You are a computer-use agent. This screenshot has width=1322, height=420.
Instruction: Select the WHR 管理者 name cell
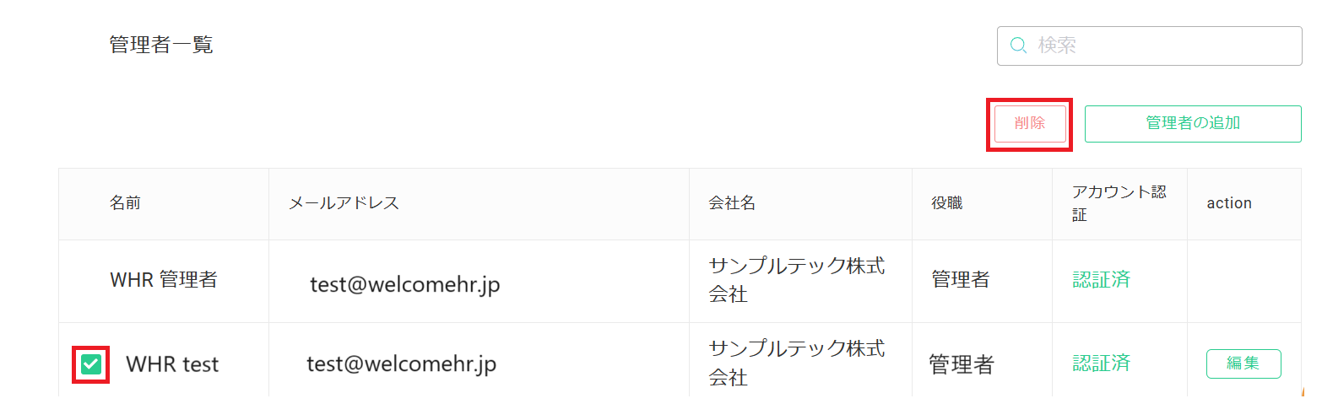pyautogui.click(x=164, y=279)
